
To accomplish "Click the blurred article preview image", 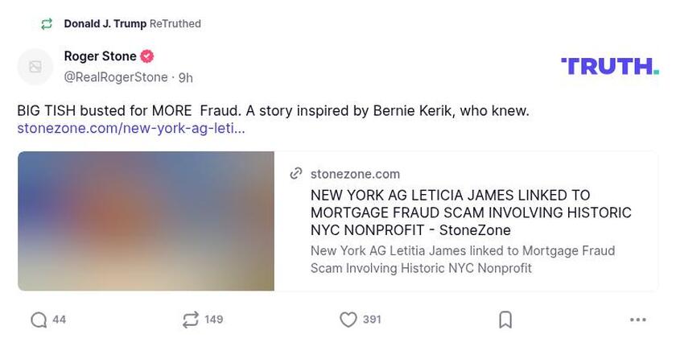I will pyautogui.click(x=146, y=221).
